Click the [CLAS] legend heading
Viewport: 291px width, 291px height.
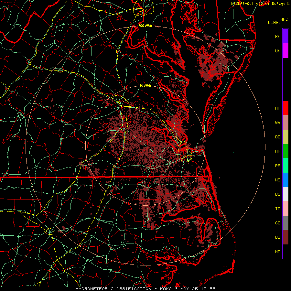click(273, 22)
